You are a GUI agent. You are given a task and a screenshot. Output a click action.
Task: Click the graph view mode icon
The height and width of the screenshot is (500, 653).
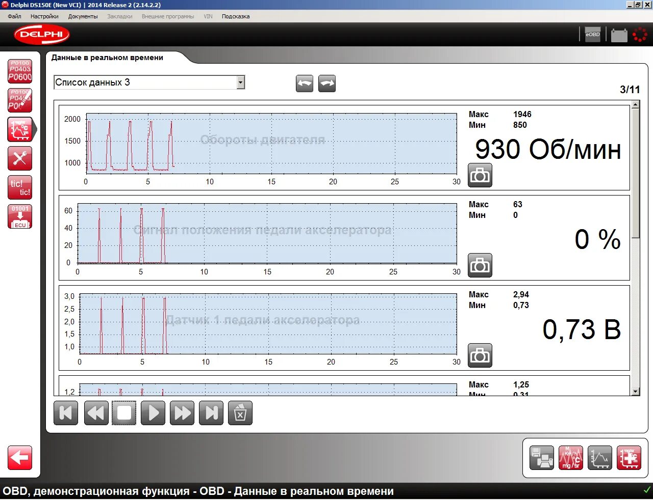pos(599,458)
